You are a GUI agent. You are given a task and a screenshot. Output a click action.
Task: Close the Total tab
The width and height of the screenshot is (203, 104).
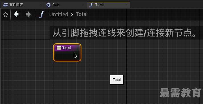(x=126, y=5)
